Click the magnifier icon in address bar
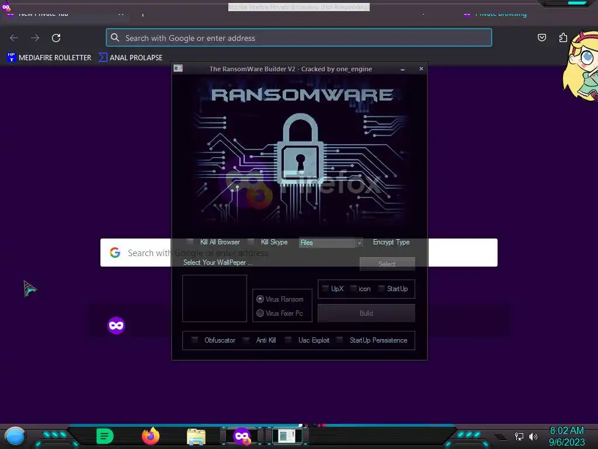 [115, 37]
